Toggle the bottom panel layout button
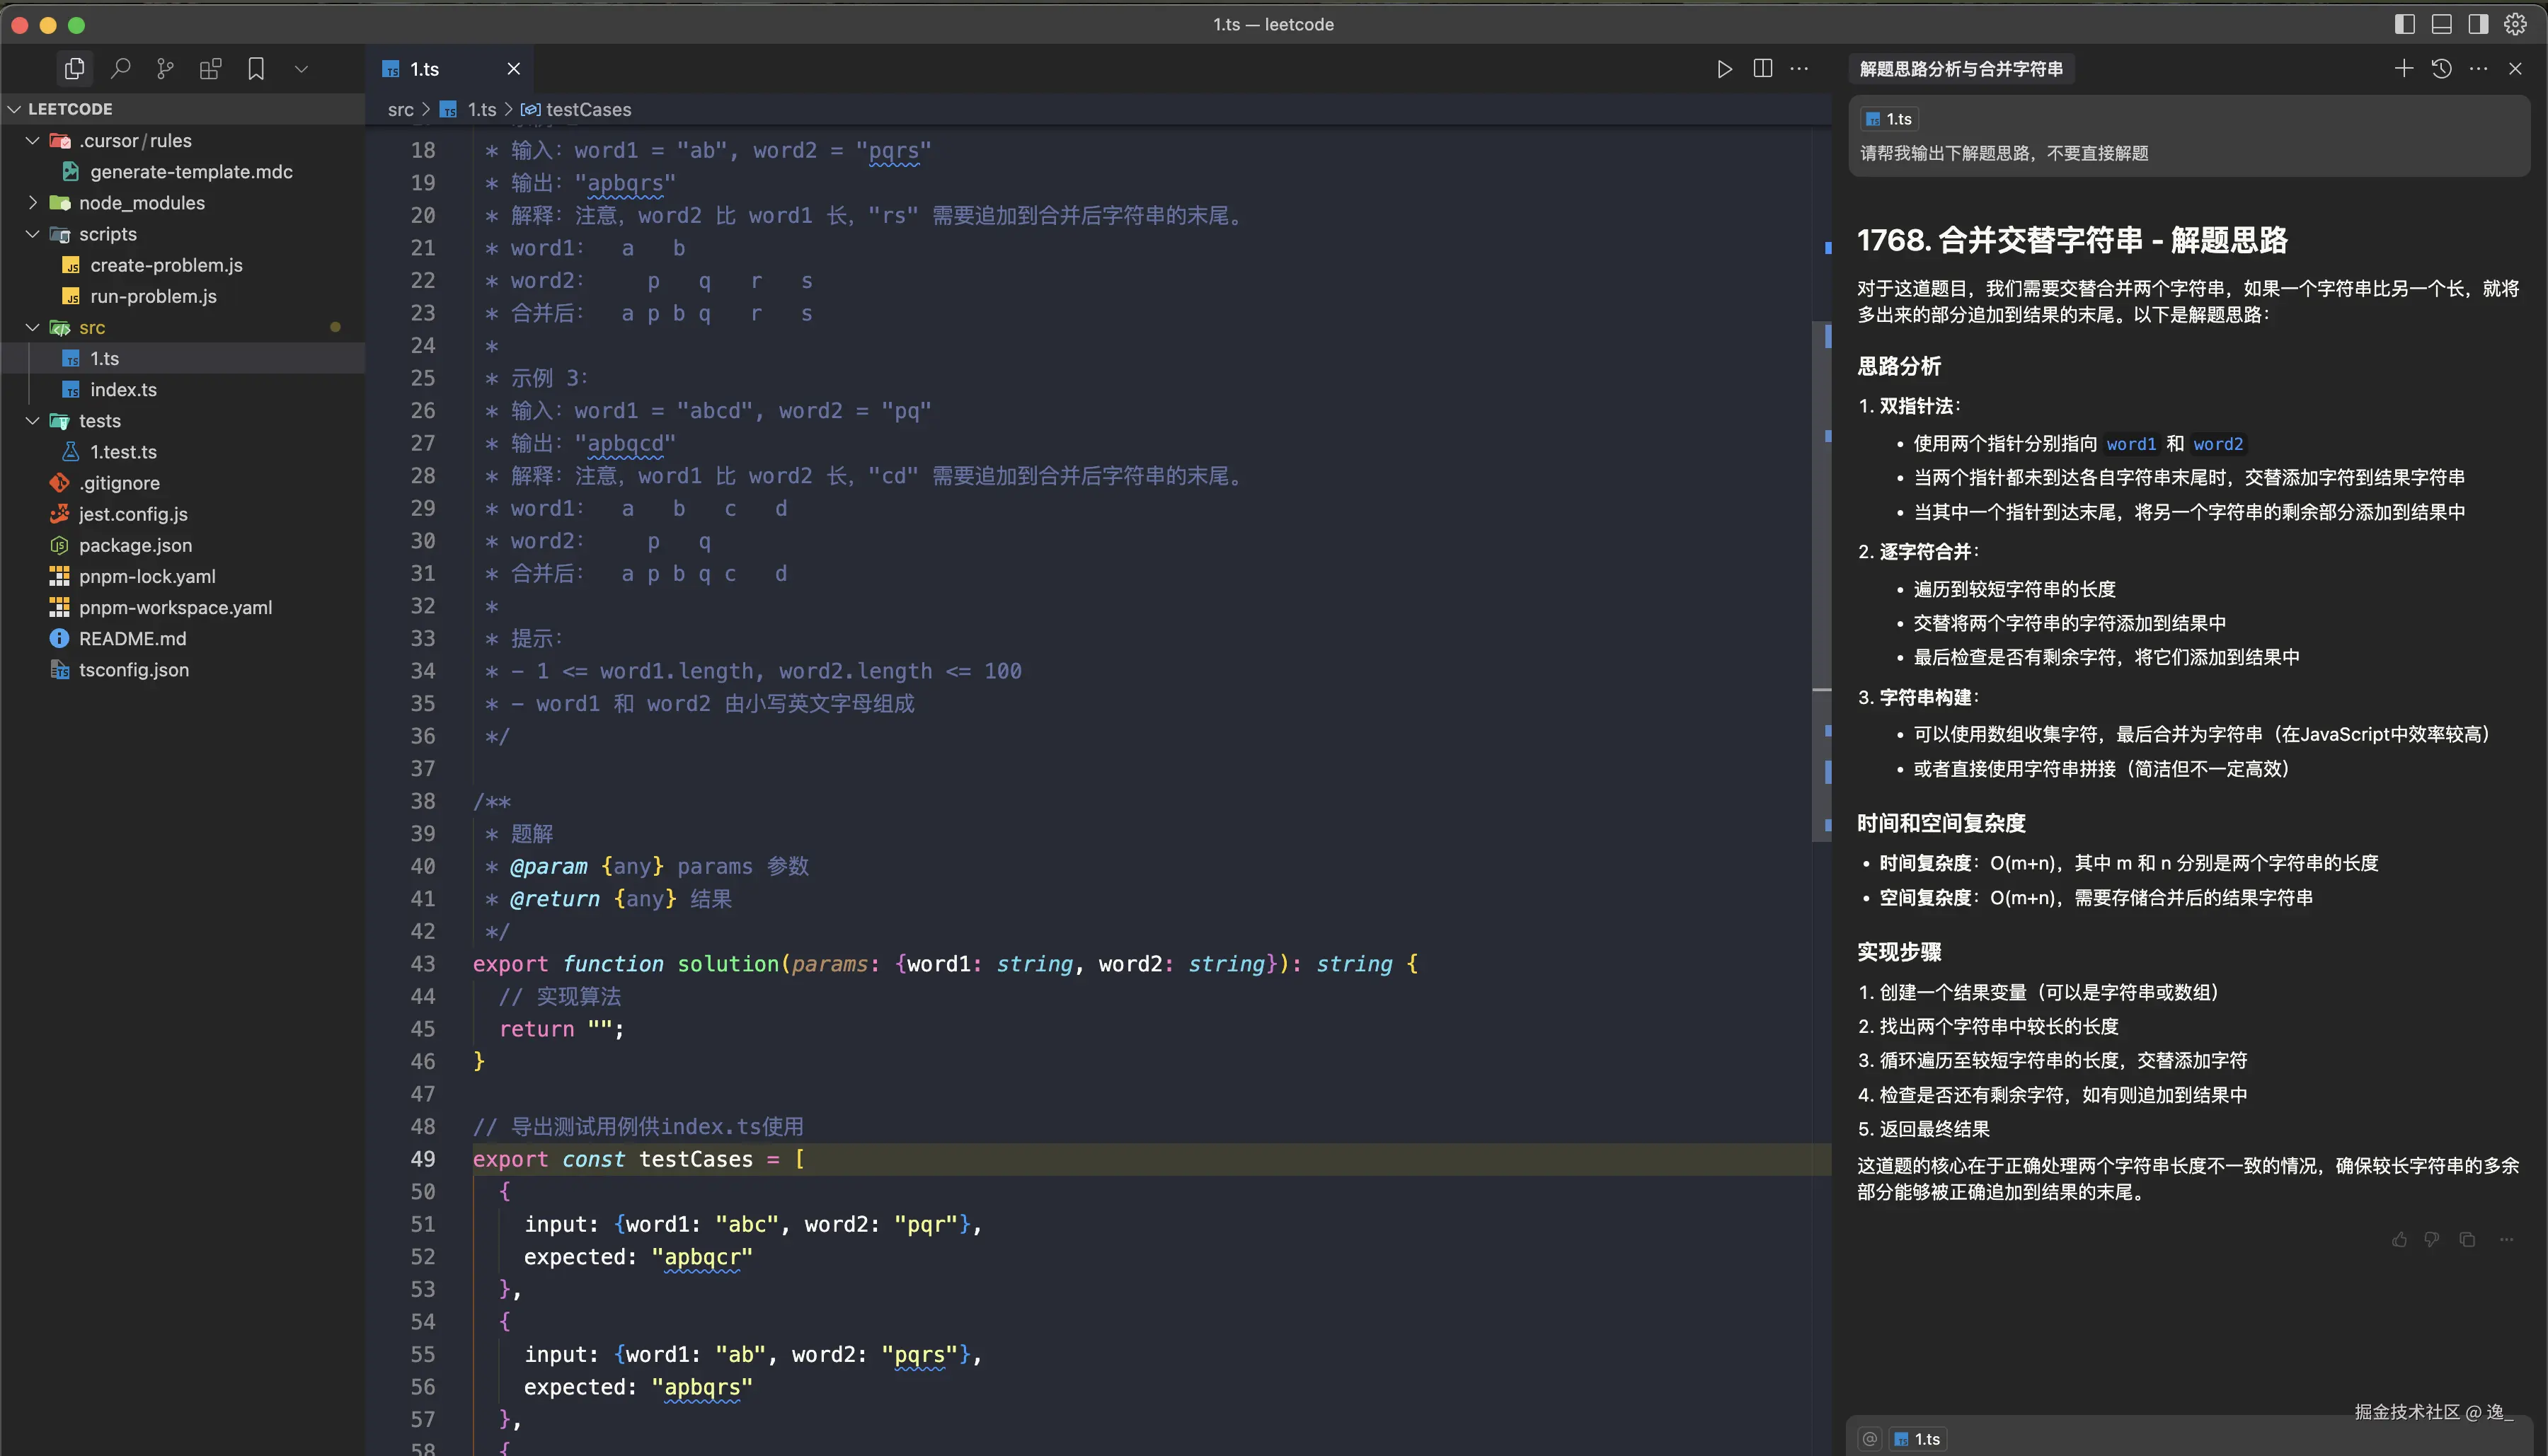 2441,24
